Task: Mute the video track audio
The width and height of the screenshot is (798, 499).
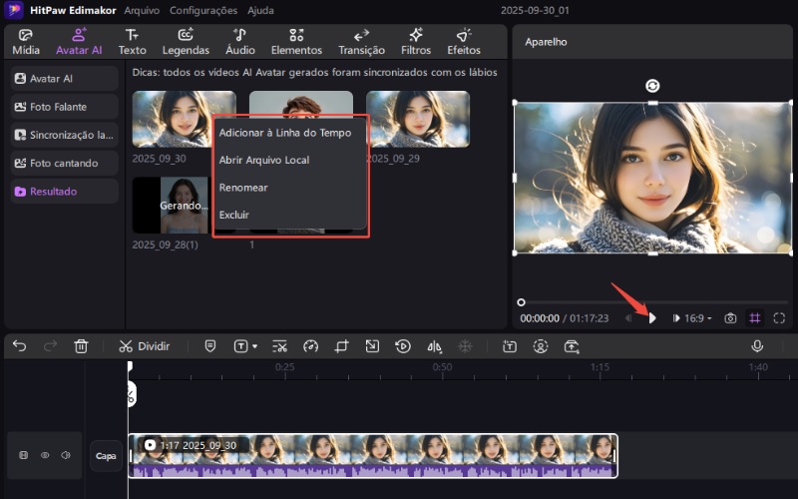Action: (66, 455)
